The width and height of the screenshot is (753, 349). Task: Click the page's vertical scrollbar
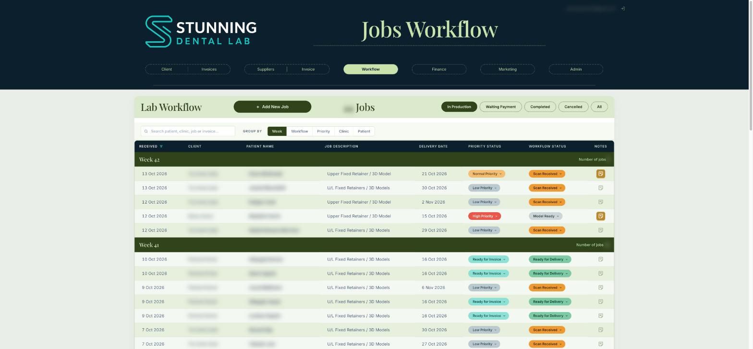pos(751,65)
